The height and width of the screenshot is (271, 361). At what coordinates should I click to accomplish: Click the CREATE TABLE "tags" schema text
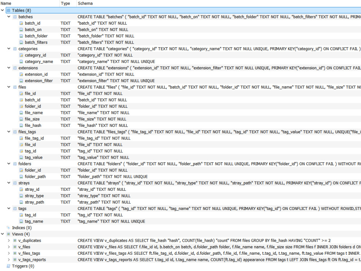point(219,208)
